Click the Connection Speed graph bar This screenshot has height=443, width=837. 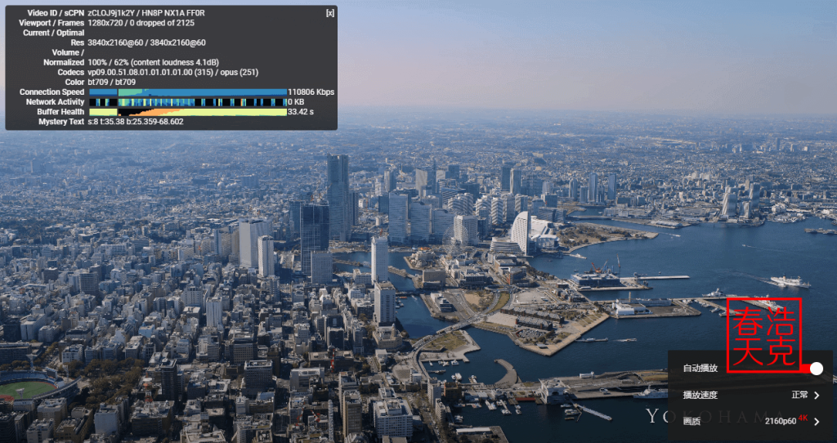point(187,92)
